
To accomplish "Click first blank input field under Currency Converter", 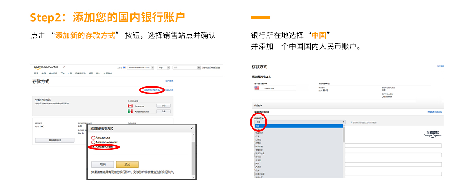I will point(394,146).
